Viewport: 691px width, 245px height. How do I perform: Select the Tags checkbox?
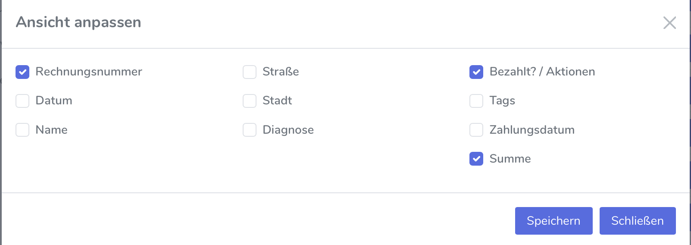(x=476, y=101)
